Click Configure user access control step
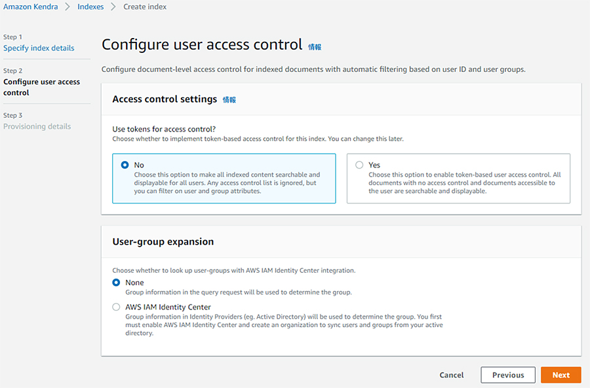Image resolution: width=590 pixels, height=388 pixels. (41, 87)
